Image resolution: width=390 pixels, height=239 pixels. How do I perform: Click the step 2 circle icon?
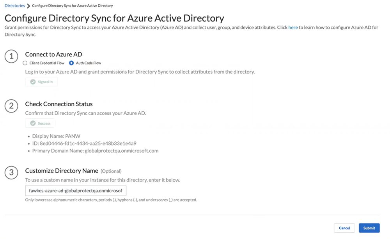(11, 106)
